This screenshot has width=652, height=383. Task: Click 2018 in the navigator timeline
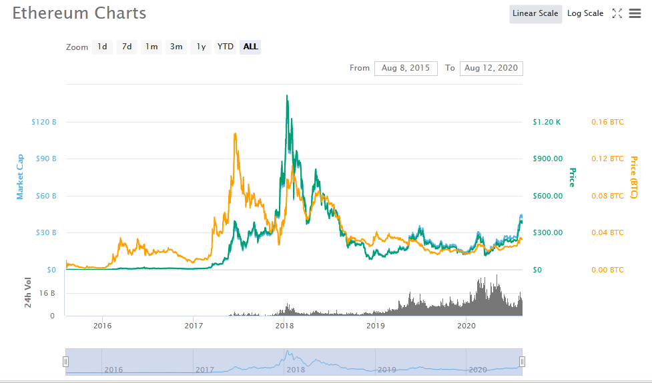296,369
